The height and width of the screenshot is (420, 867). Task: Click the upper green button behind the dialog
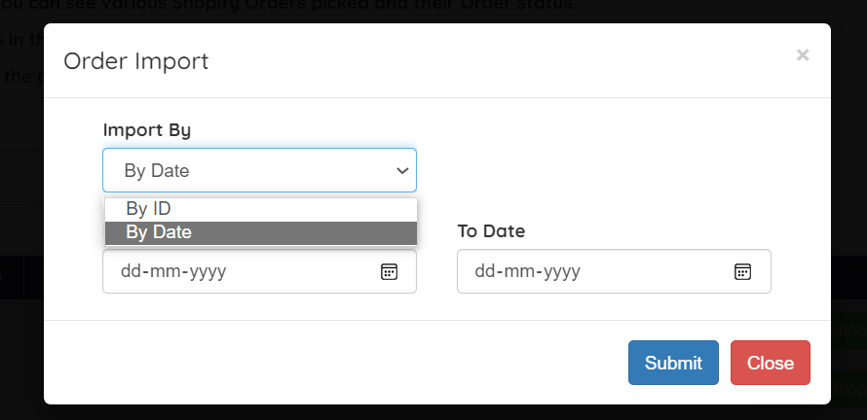848,331
